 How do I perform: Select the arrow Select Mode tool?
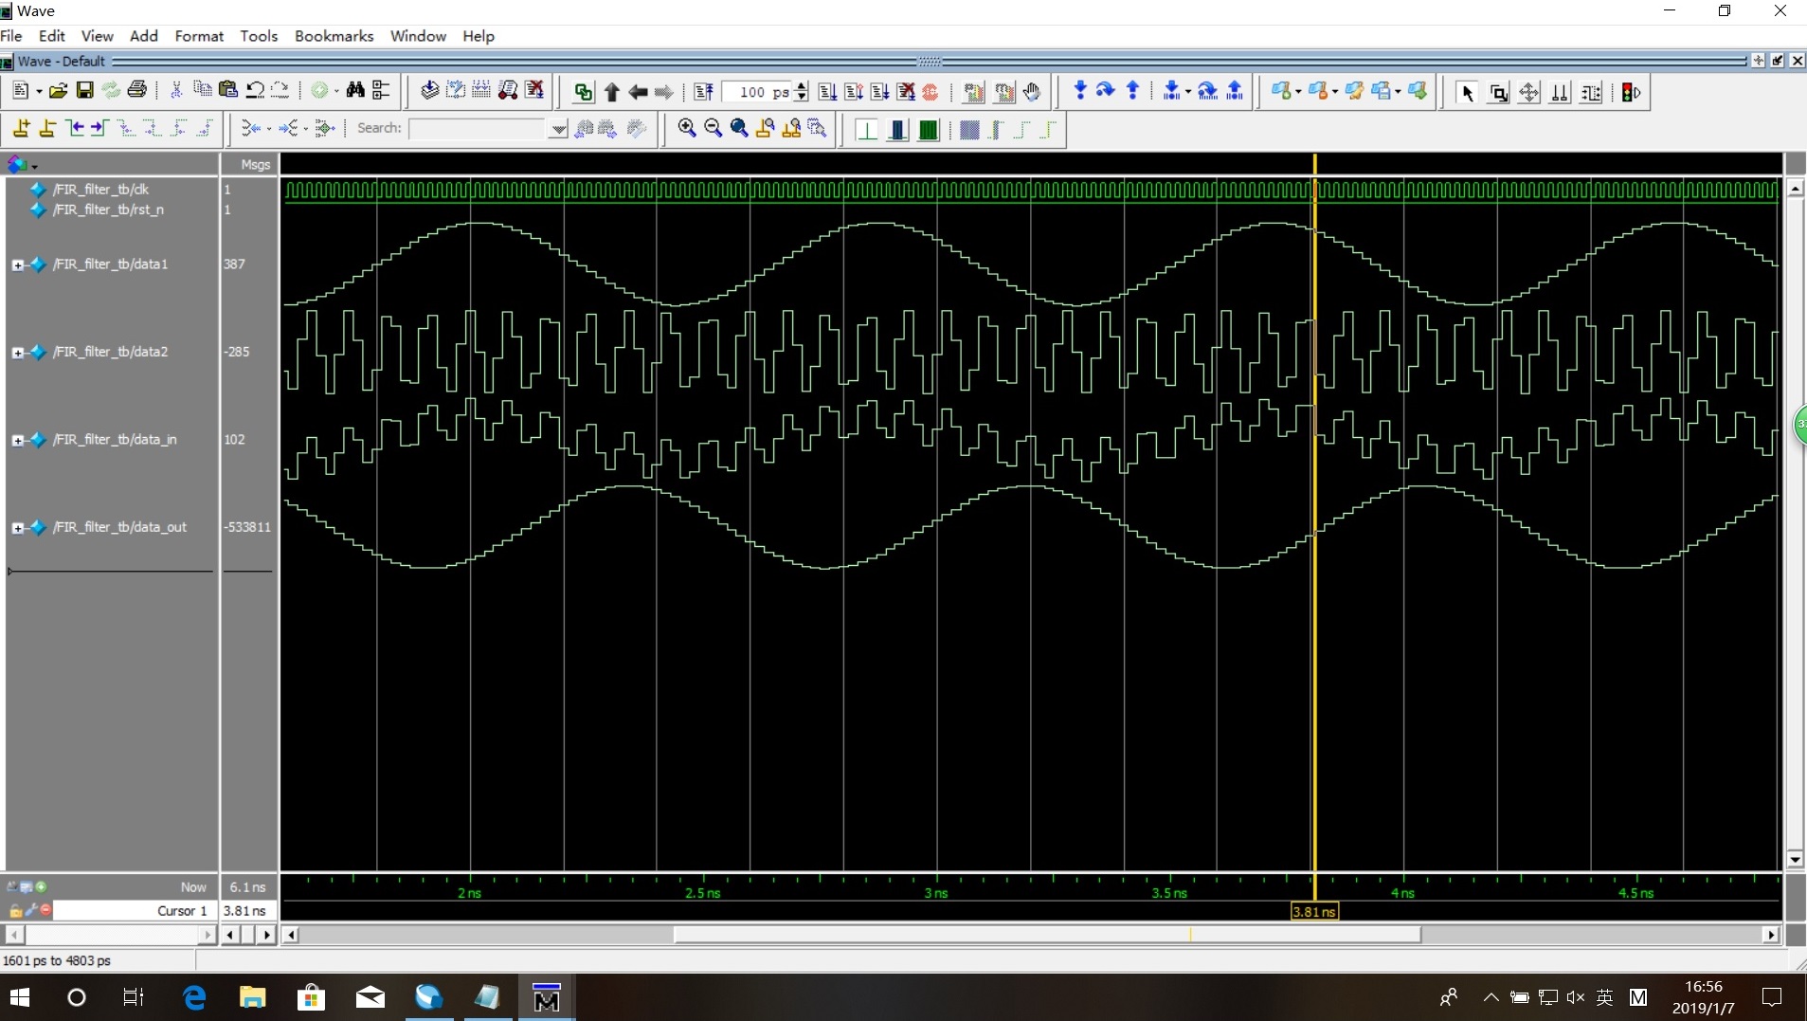1468,92
